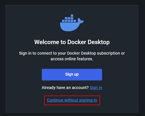Click the container stack atop the whale
The height and width of the screenshot is (116, 145).
point(69,18)
